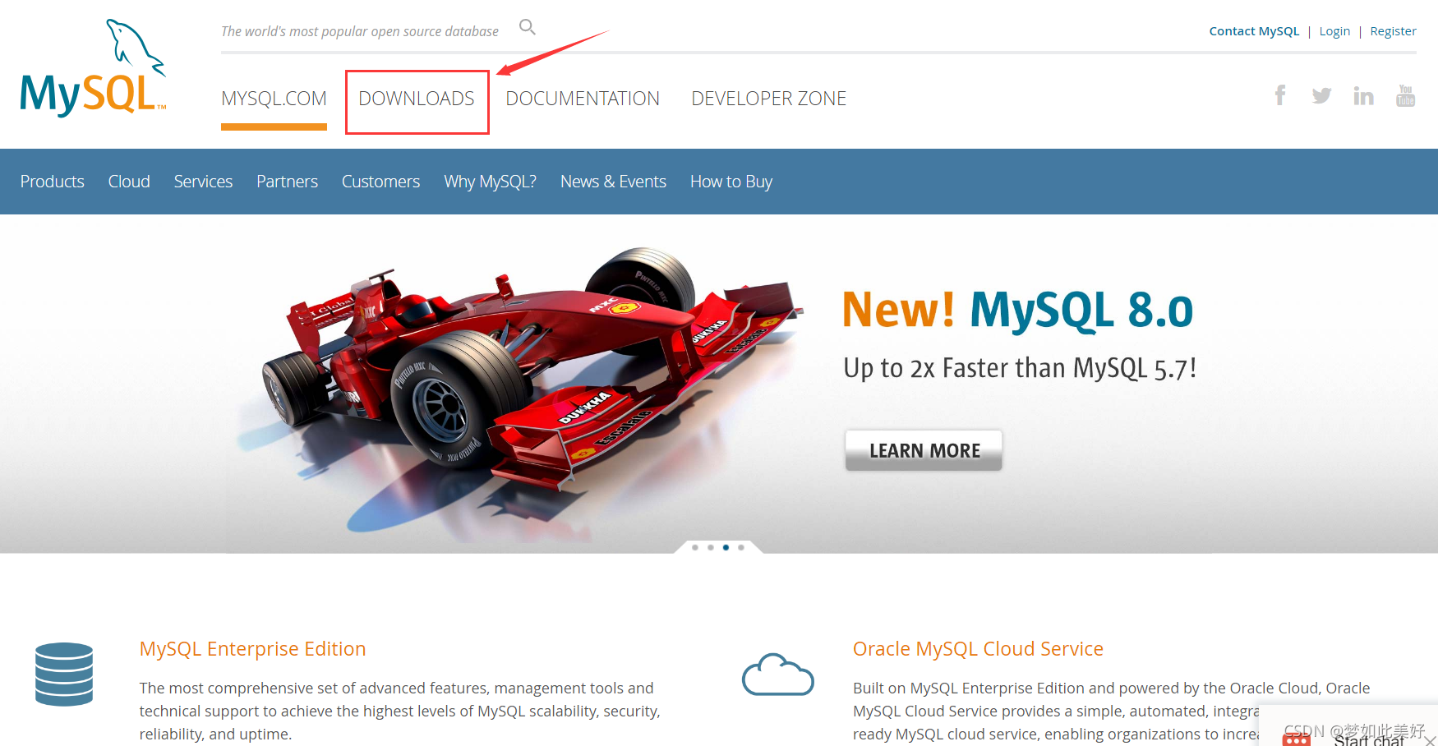Switch to DEVELOPER ZONE tab
This screenshot has height=746, width=1438.
pos(768,99)
